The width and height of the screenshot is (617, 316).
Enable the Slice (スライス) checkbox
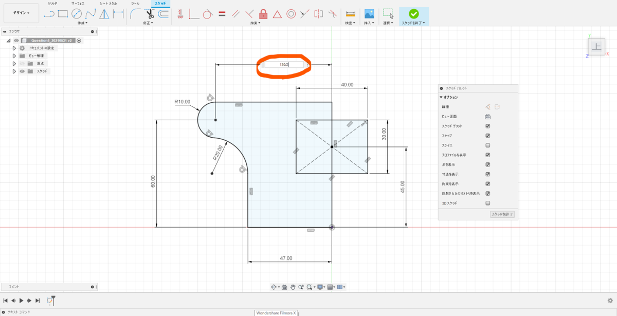pos(488,145)
